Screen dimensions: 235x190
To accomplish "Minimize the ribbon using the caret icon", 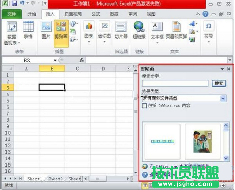I will pos(198,14).
